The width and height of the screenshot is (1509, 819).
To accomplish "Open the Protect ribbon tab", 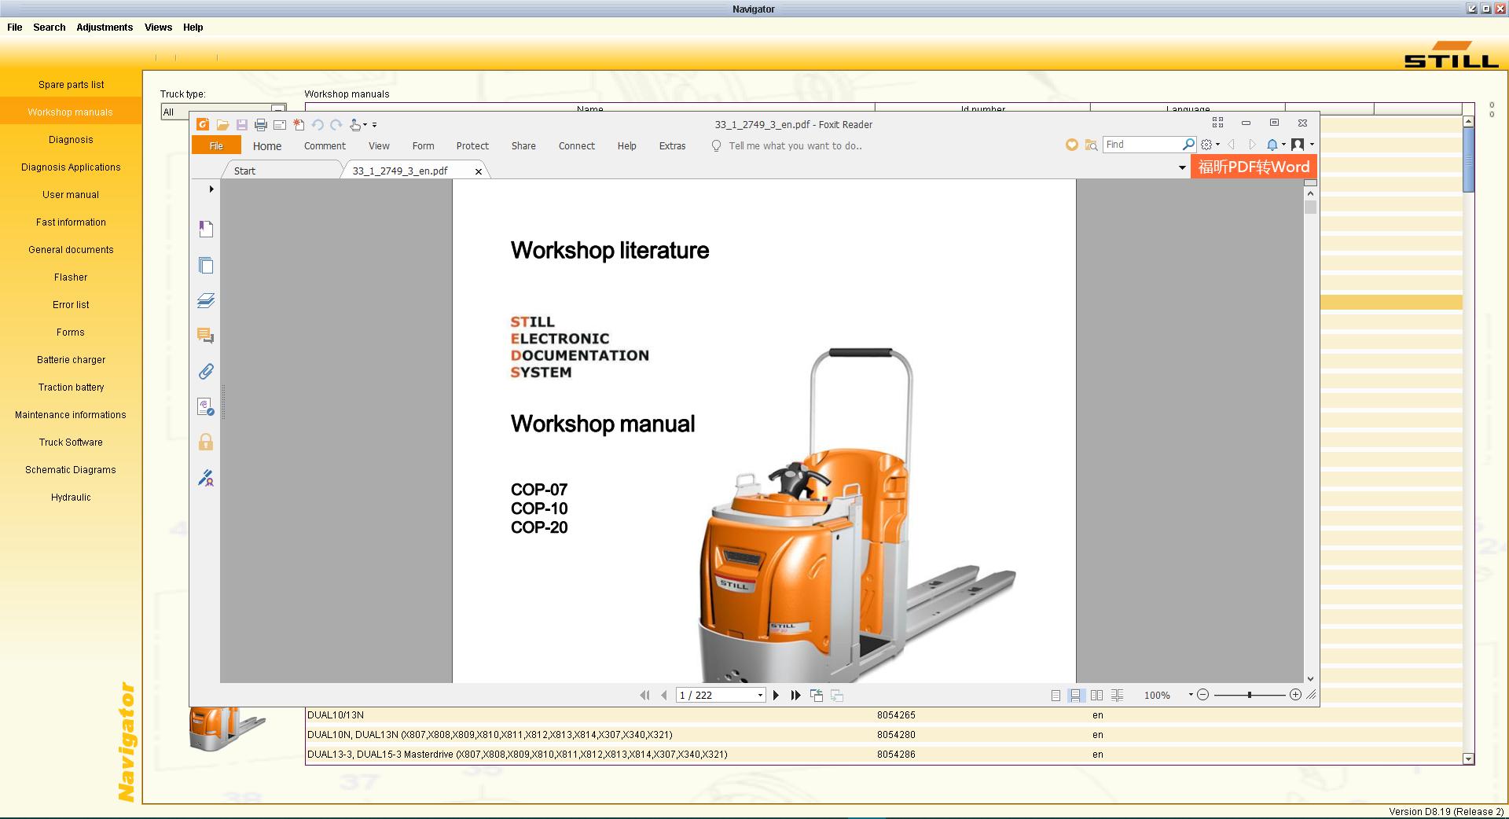I will pos(472,146).
